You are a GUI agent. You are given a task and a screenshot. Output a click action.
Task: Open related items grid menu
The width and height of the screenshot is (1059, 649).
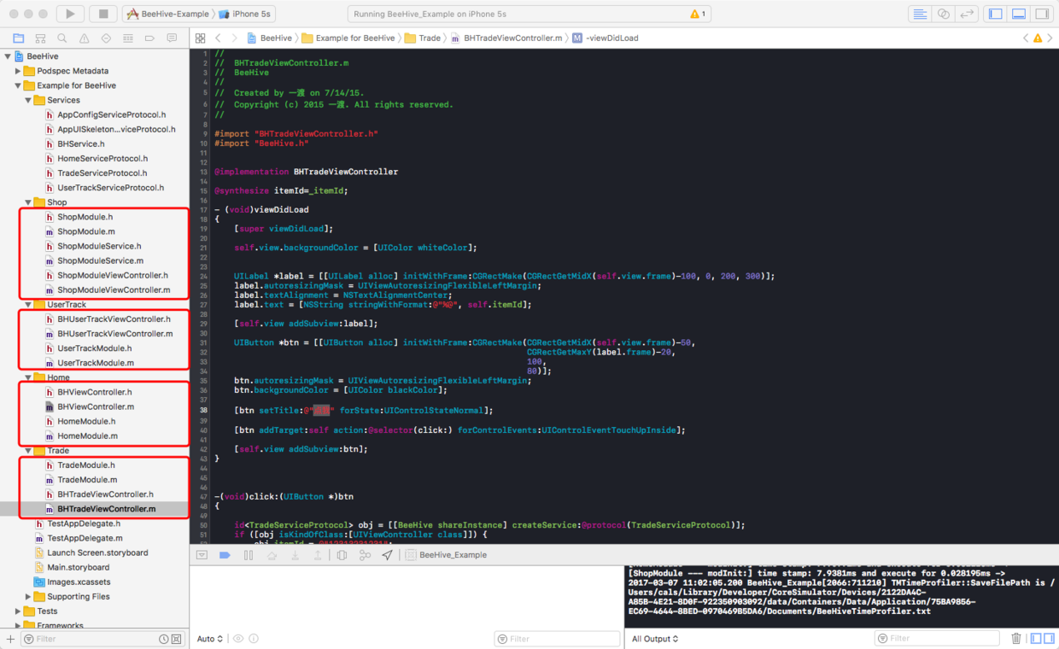[200, 38]
